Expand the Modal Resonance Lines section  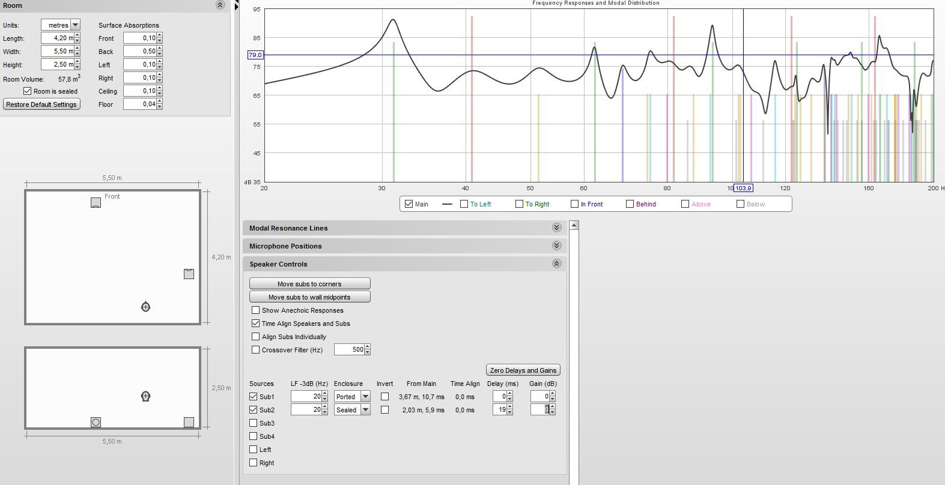pos(556,228)
